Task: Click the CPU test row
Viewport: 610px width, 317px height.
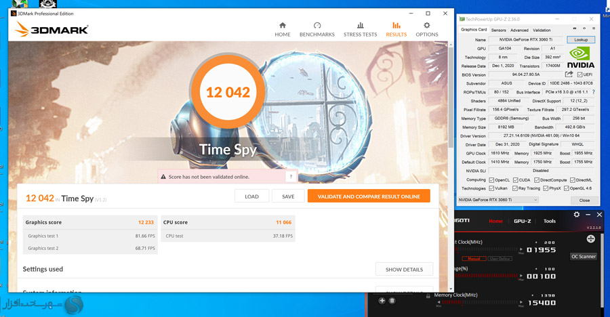Action: (228, 236)
